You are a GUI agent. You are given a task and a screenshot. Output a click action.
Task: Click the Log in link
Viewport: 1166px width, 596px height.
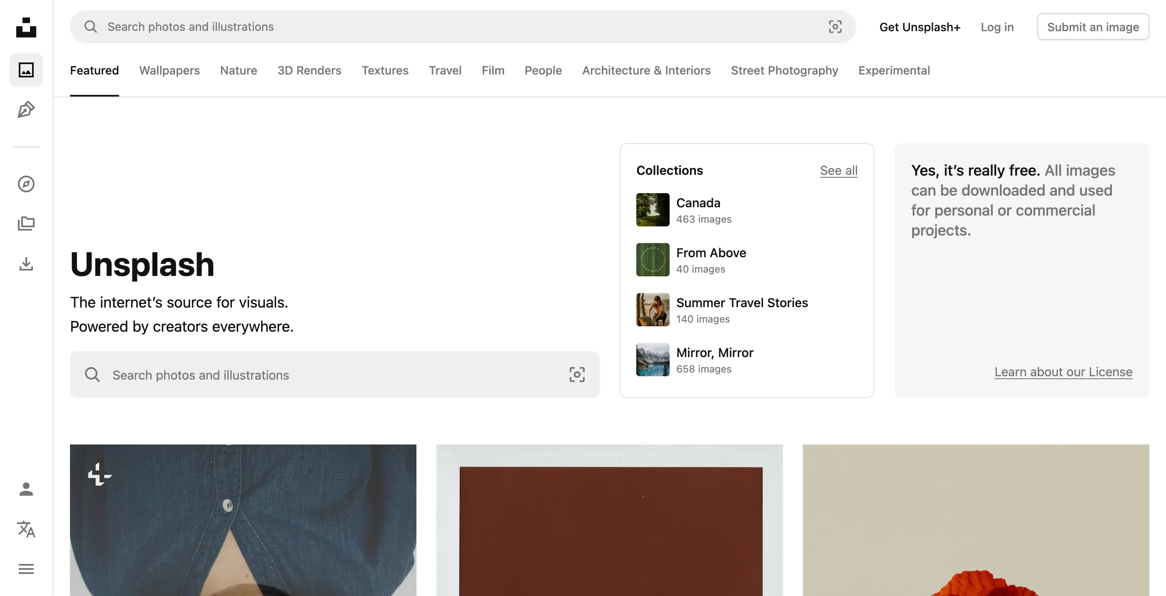point(997,27)
